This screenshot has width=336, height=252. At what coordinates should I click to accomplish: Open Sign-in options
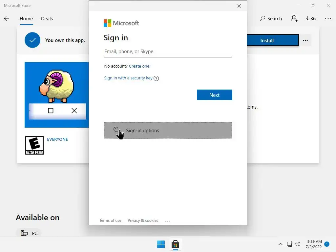[168, 130]
